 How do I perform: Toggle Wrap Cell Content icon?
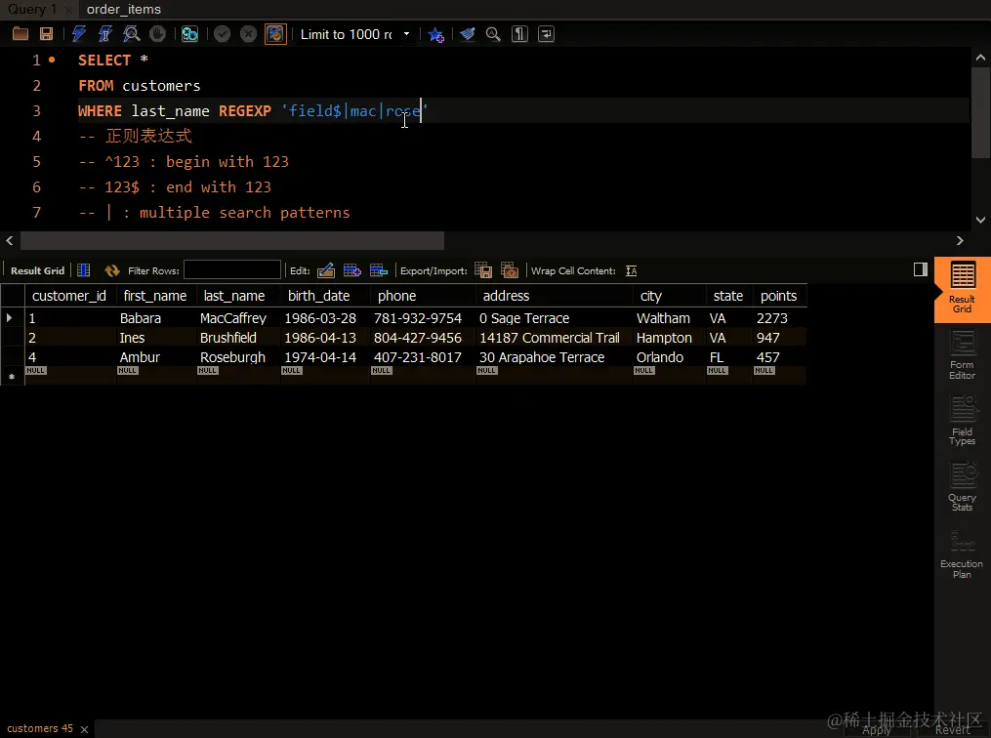(631, 270)
